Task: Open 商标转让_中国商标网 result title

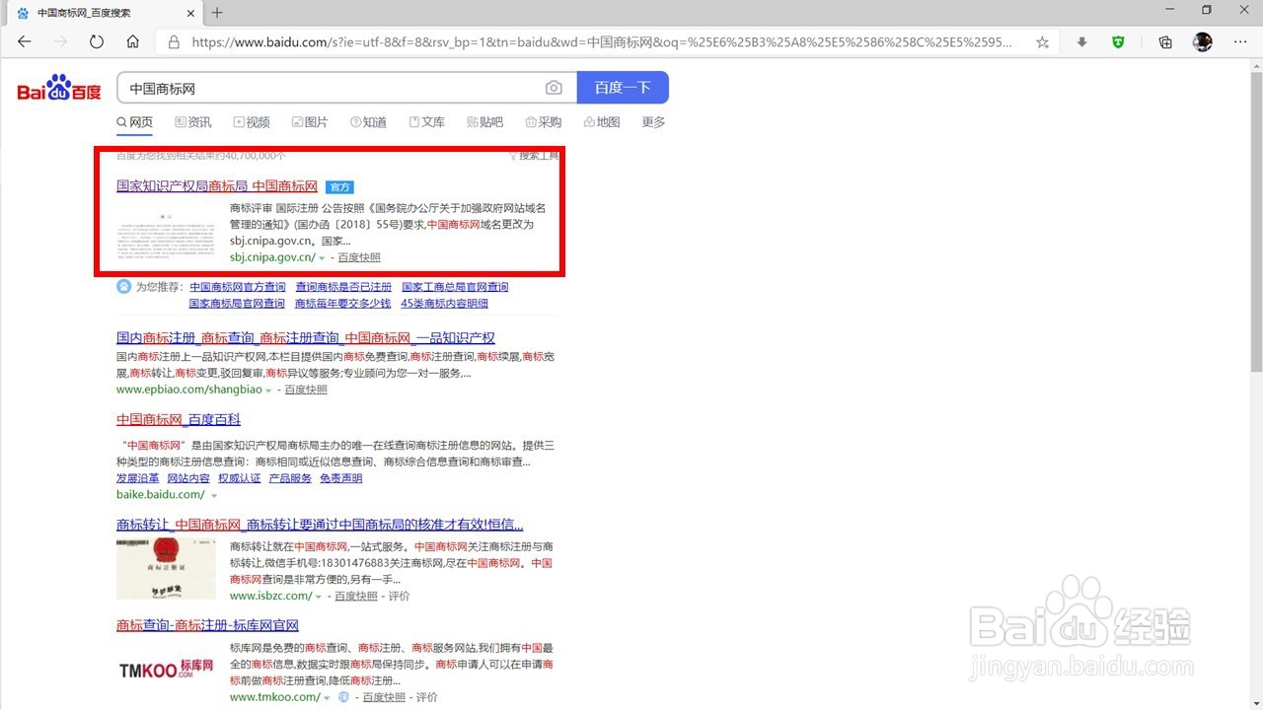Action: click(320, 525)
